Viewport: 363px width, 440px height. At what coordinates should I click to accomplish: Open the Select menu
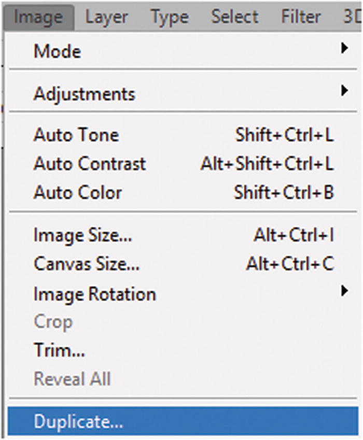(234, 16)
